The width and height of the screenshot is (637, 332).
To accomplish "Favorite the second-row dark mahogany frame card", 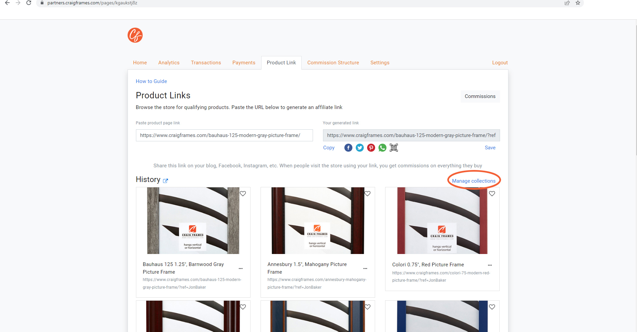I will click(x=243, y=307).
